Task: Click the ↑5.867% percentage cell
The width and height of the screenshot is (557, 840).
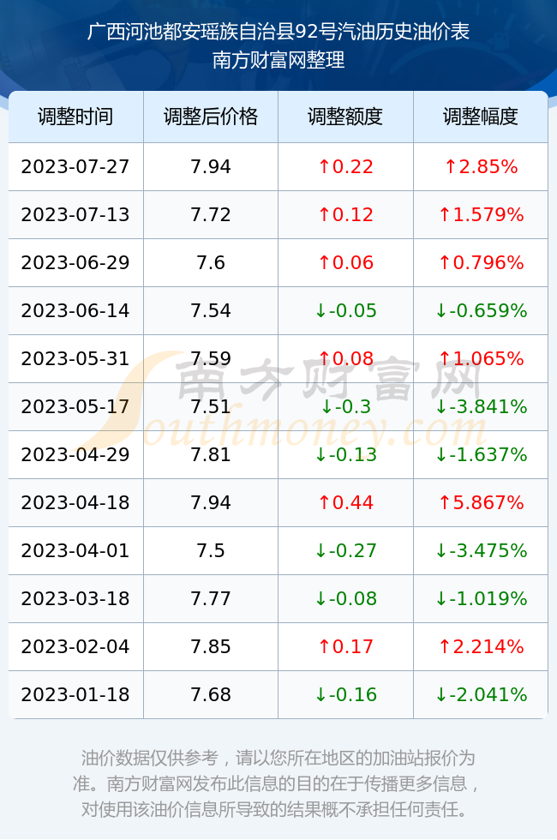Action: 481,502
